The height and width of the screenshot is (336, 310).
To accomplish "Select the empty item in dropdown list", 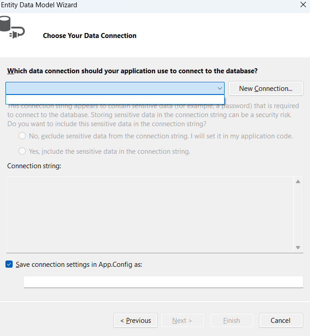I will pyautogui.click(x=115, y=99).
